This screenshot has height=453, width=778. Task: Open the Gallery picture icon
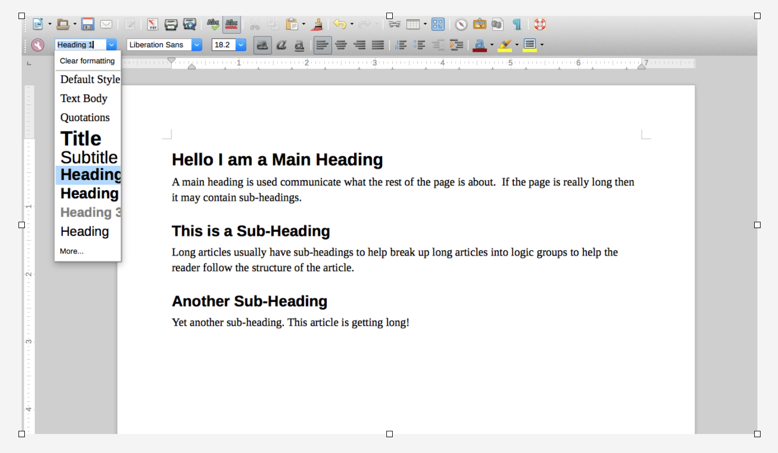click(480, 24)
